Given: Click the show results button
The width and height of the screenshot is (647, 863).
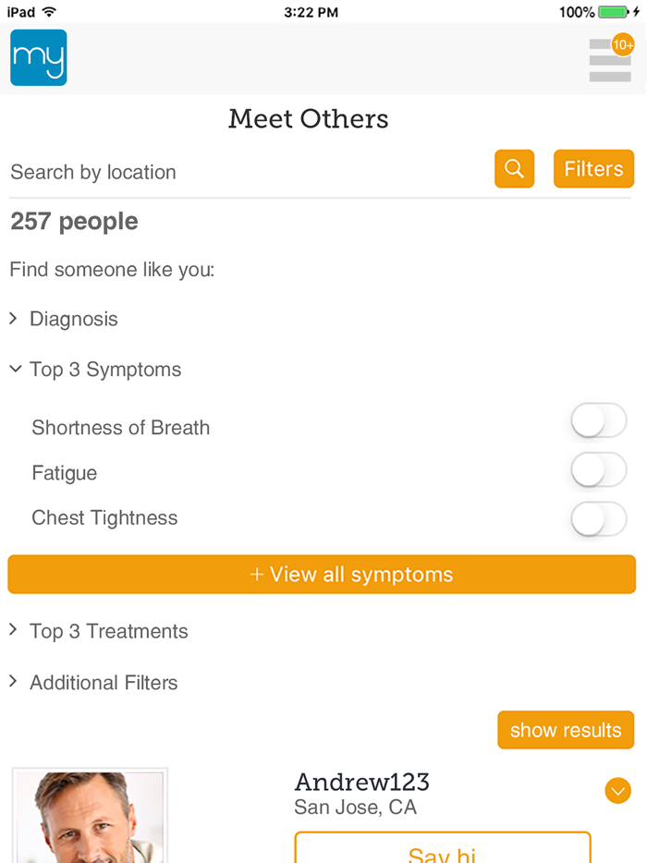Looking at the screenshot, I should click(565, 730).
